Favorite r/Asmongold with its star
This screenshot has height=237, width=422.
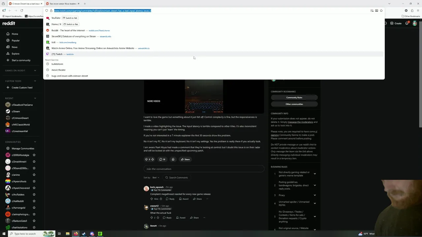point(34,208)
